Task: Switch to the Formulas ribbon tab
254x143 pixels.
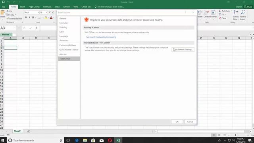Action: (47, 7)
